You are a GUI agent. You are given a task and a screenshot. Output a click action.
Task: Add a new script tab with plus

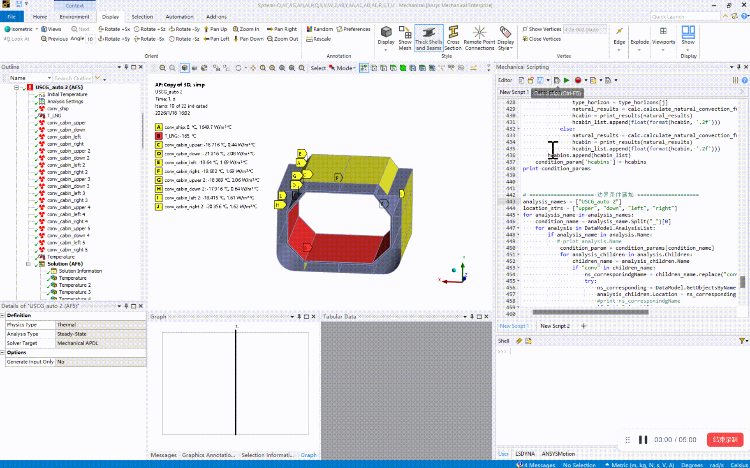(x=583, y=326)
